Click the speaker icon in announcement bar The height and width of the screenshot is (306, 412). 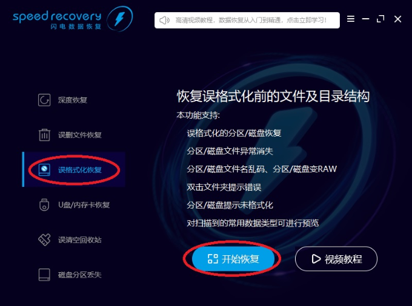[x=165, y=20]
